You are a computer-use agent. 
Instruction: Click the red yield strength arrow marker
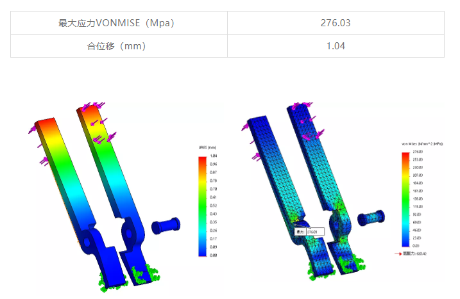pos(398,253)
